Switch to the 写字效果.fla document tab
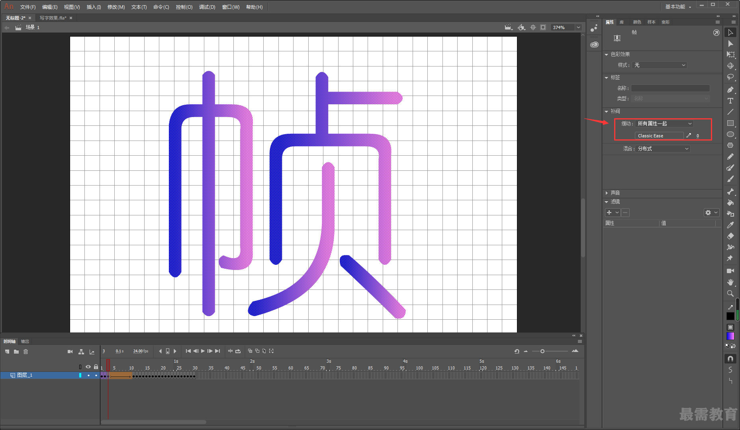 53,18
